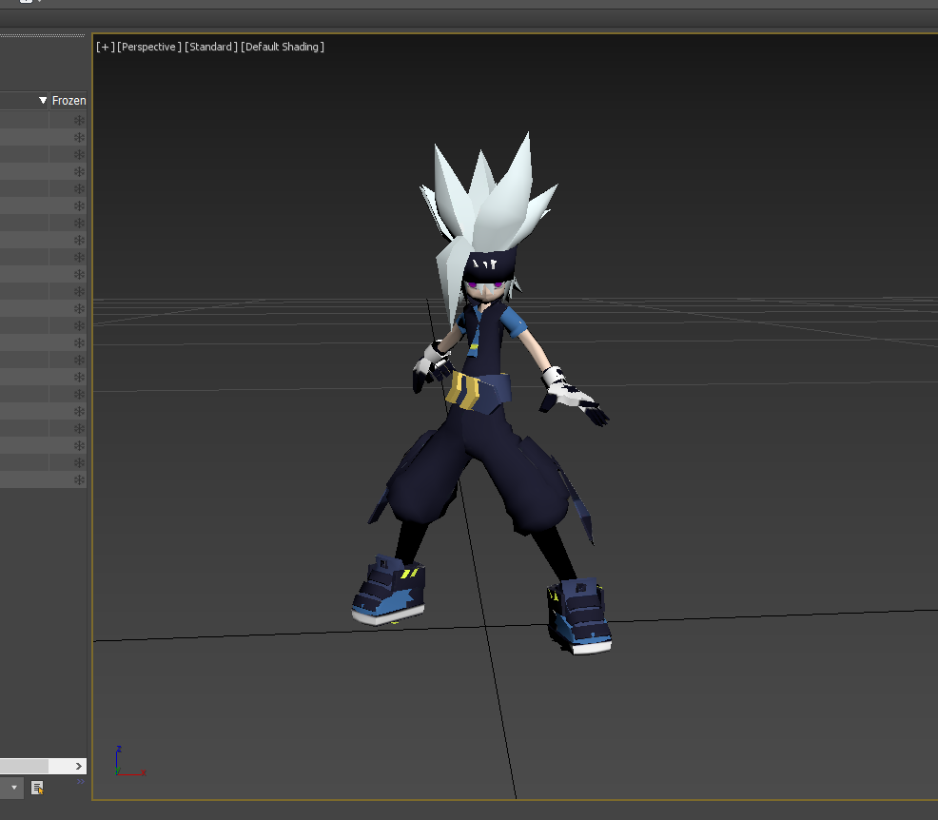Click the horizontal scrollbar thumb in explorer panel
This screenshot has height=820, width=938.
tap(24, 766)
